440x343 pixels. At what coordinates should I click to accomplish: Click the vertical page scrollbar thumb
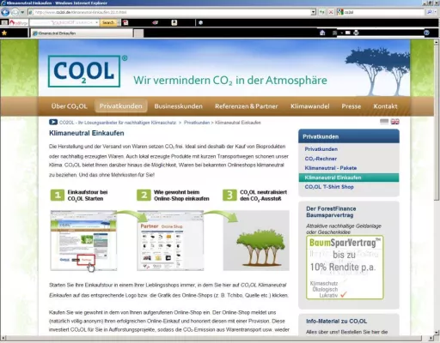click(437, 123)
